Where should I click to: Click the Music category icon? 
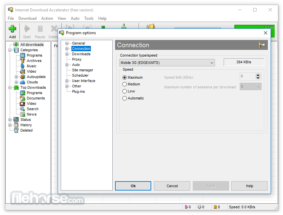click(x=22, y=66)
